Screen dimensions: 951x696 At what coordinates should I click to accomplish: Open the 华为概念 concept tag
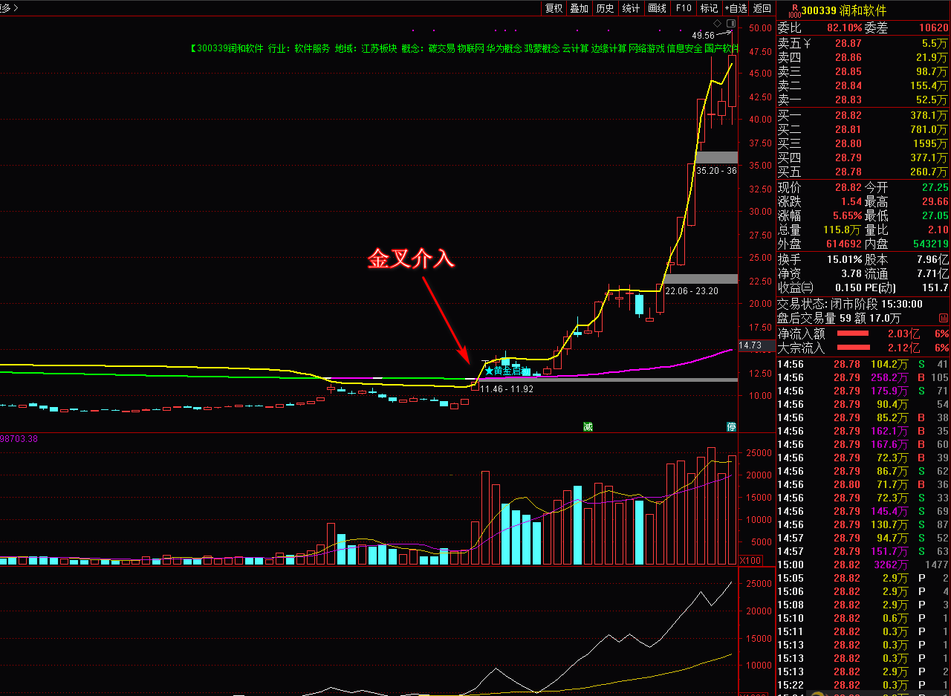[504, 48]
